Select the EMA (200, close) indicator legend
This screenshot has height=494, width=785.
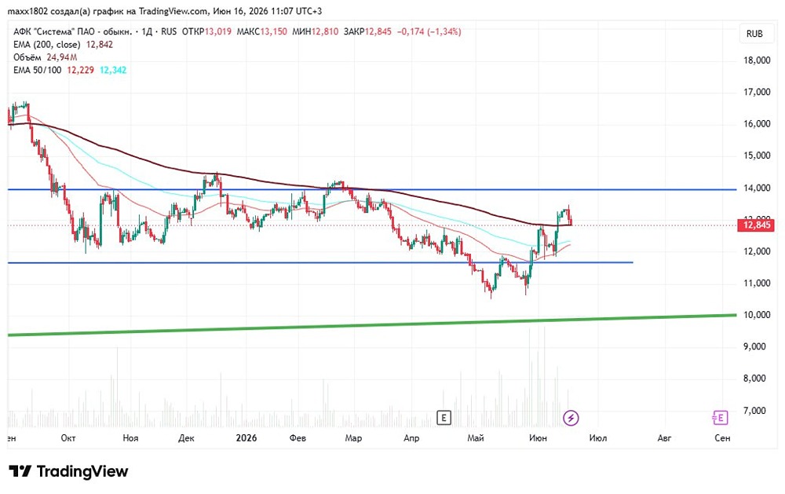pos(63,45)
